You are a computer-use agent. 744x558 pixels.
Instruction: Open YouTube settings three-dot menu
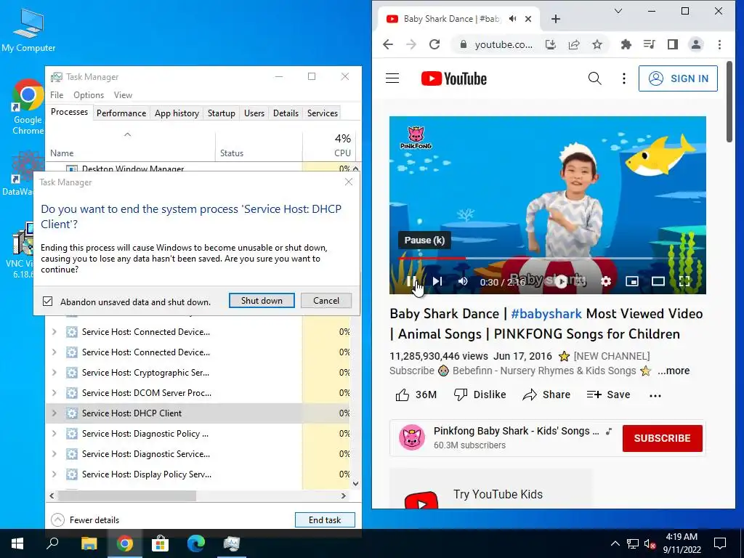pos(624,78)
